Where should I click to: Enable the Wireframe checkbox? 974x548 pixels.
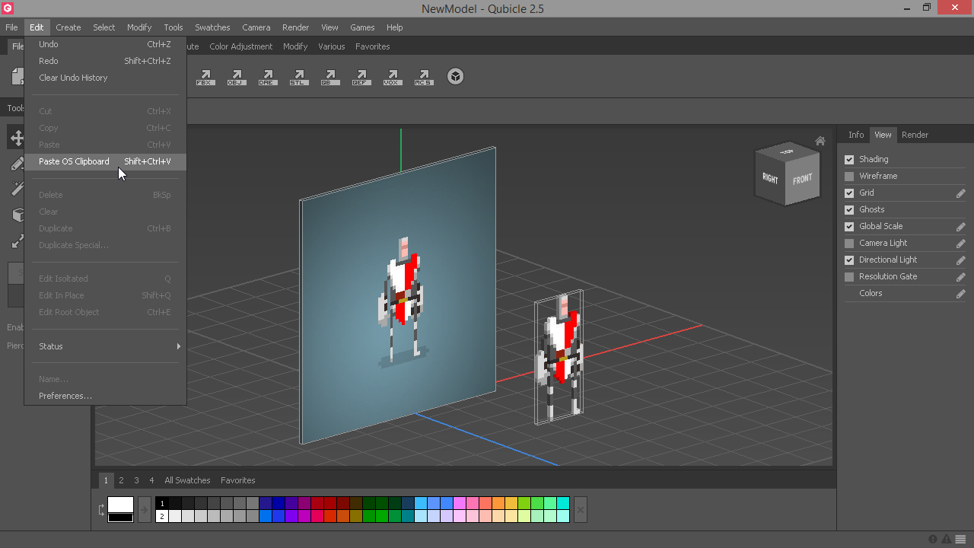coord(849,177)
